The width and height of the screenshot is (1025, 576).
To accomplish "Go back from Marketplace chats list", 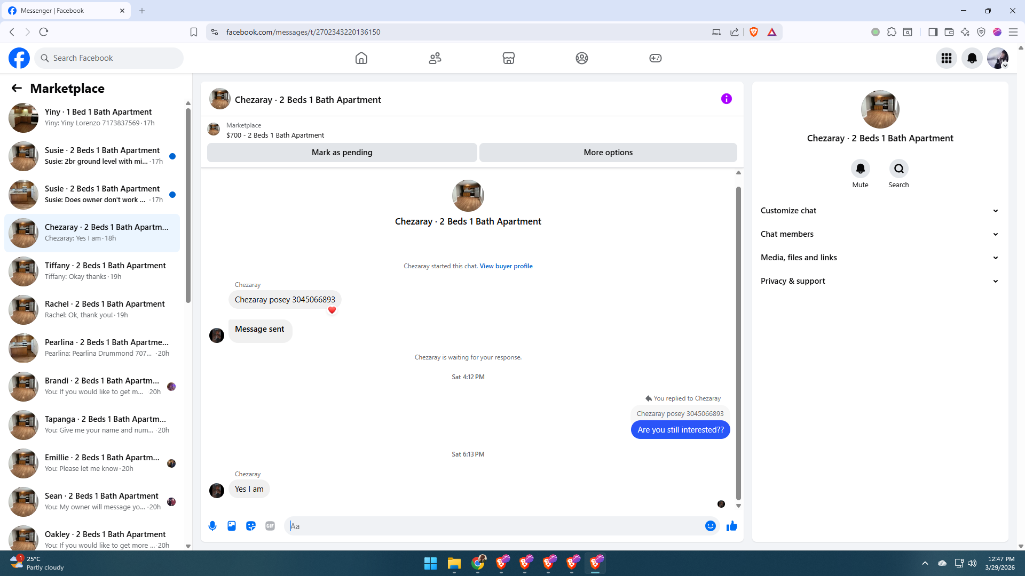I will pyautogui.click(x=17, y=89).
